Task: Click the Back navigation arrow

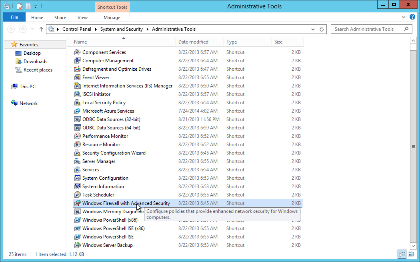Action: point(11,29)
